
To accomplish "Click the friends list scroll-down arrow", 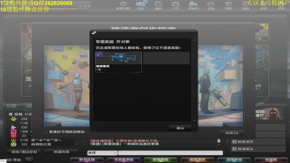I will (76, 144).
